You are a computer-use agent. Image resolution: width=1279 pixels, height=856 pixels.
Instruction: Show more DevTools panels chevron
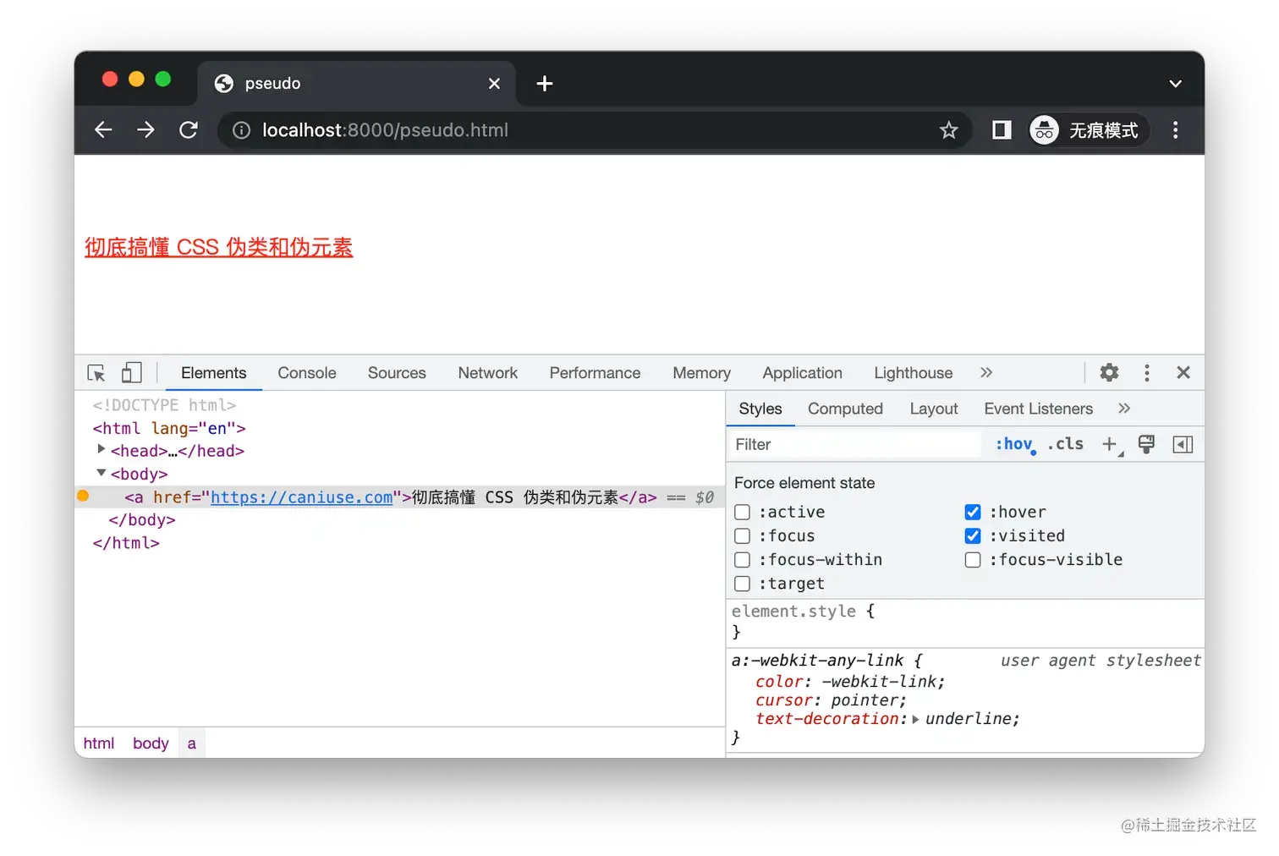click(x=986, y=373)
